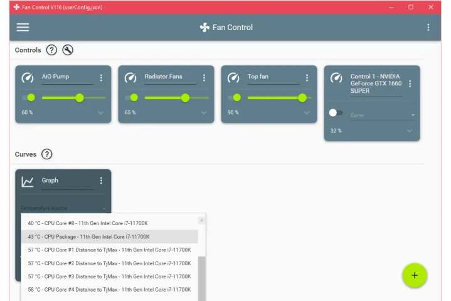Viewport: 451px width, 301px height.
Task: Expand the NVIDIA Control 1 card chevron
Action: (410, 131)
